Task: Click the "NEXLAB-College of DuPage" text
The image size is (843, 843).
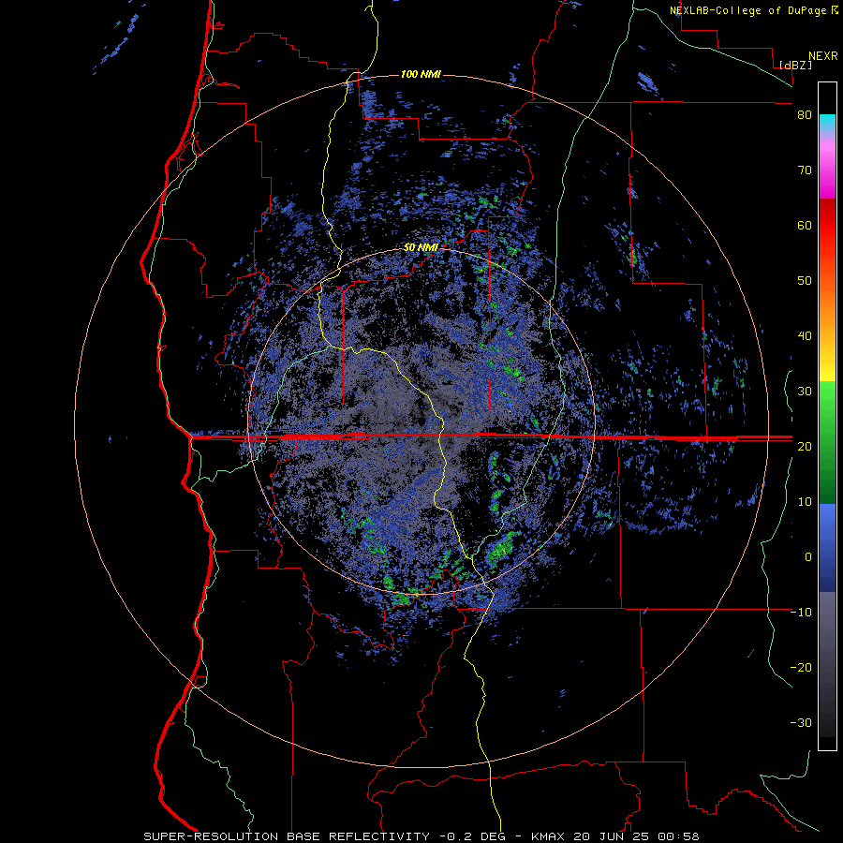Action: coord(748,10)
